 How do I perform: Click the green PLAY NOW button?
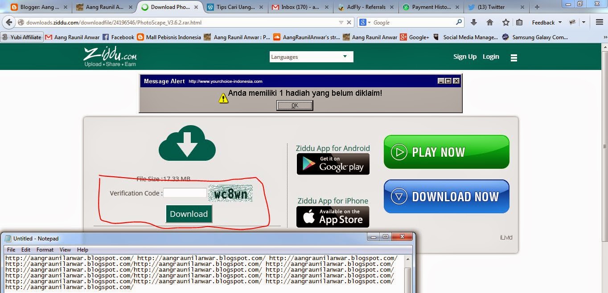(x=446, y=152)
